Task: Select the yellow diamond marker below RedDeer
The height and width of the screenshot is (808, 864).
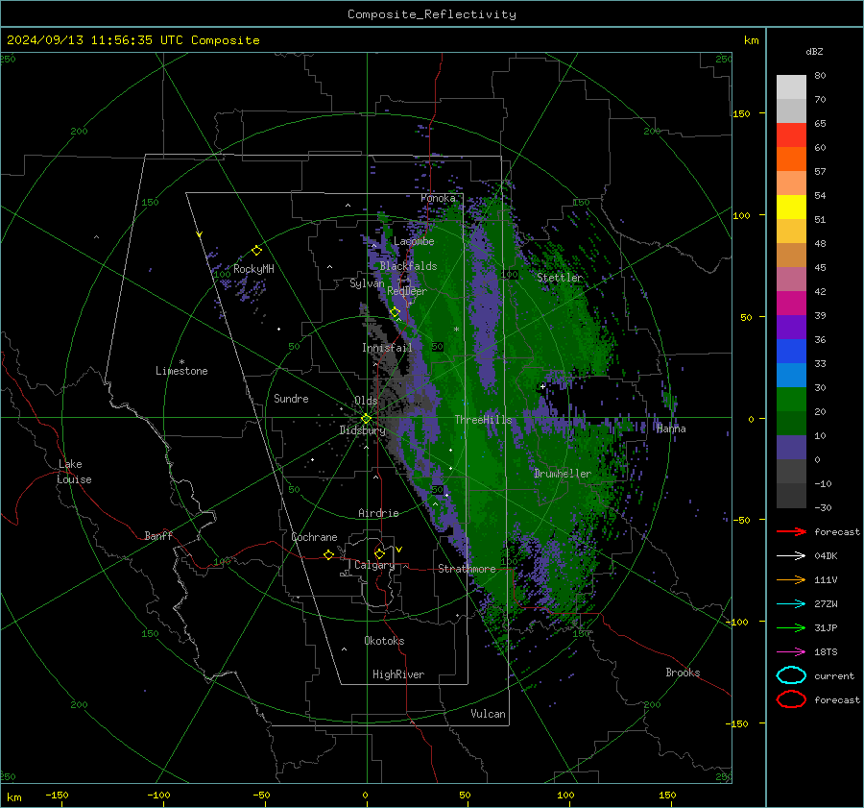Action: (x=396, y=312)
